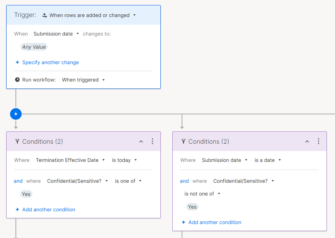
Task: Open right Conditions block three-dot menu
Action: click(x=318, y=141)
